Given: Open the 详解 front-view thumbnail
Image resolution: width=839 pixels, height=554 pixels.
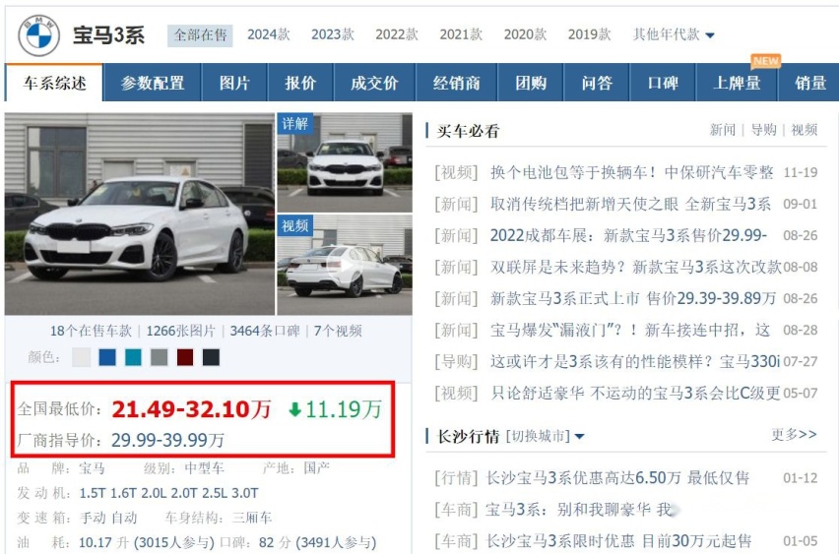Looking at the screenshot, I should point(345,163).
